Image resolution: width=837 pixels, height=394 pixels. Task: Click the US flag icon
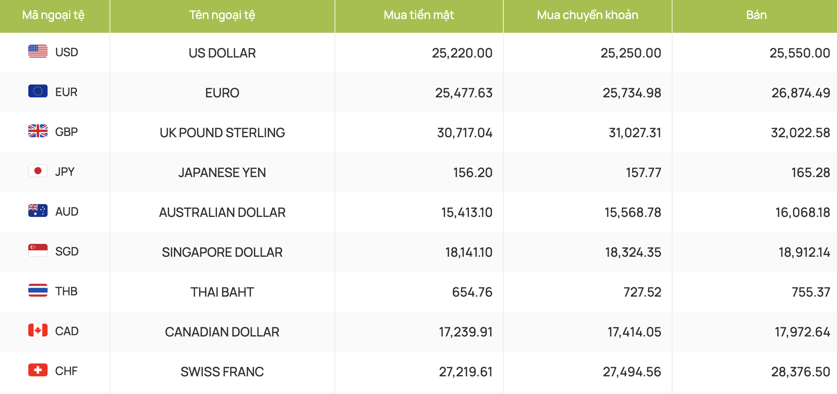tap(38, 51)
